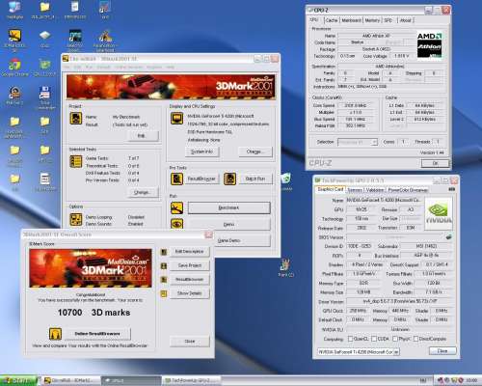Click the Project icon in 3DMark2001
The height and width of the screenshot is (386, 482).
tap(76, 118)
